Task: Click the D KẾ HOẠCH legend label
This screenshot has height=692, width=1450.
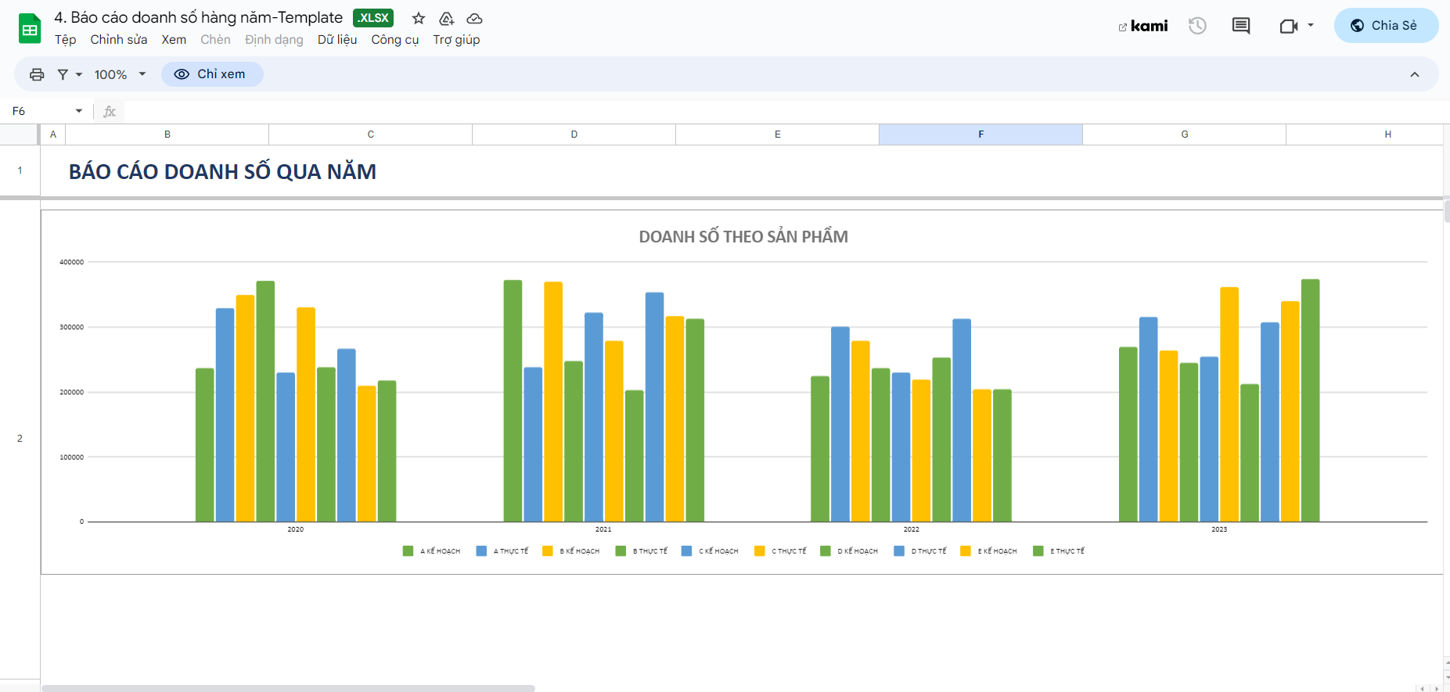Action: pos(858,551)
